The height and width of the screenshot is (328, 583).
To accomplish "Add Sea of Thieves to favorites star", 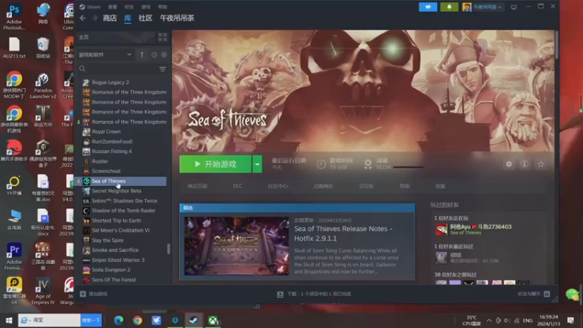I will pyautogui.click(x=541, y=164).
